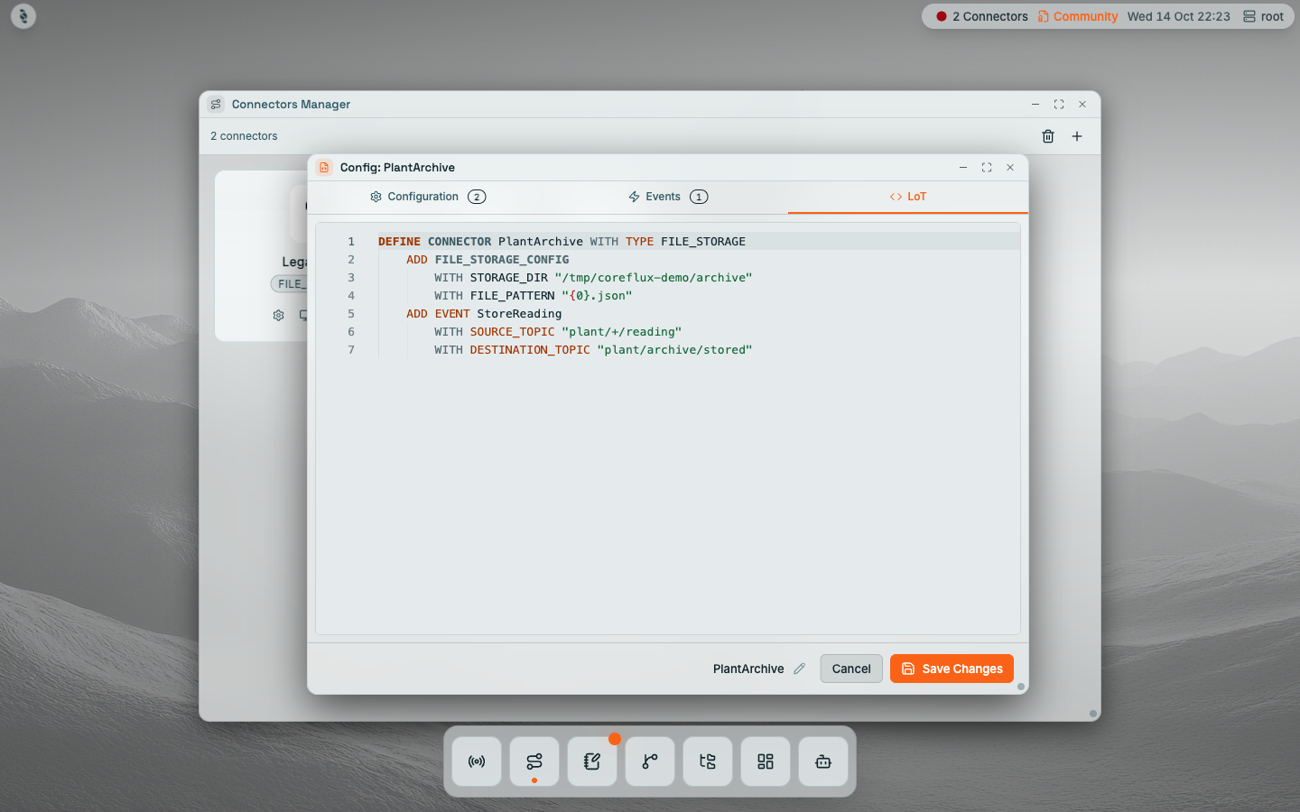Click the 2 connectors count label
1300x812 pixels.
pyautogui.click(x=244, y=136)
